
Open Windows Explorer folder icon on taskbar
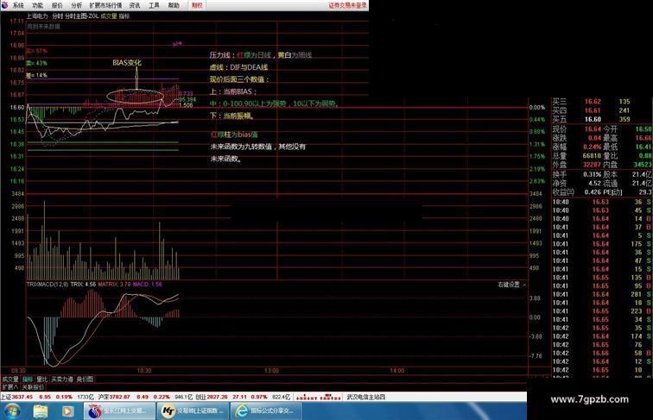click(x=41, y=411)
